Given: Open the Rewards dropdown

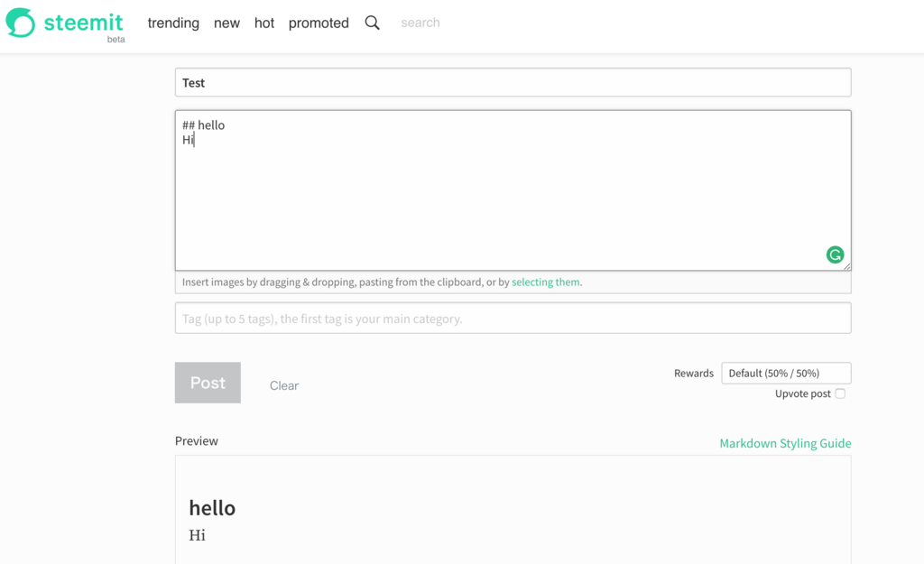Looking at the screenshot, I should (x=786, y=373).
